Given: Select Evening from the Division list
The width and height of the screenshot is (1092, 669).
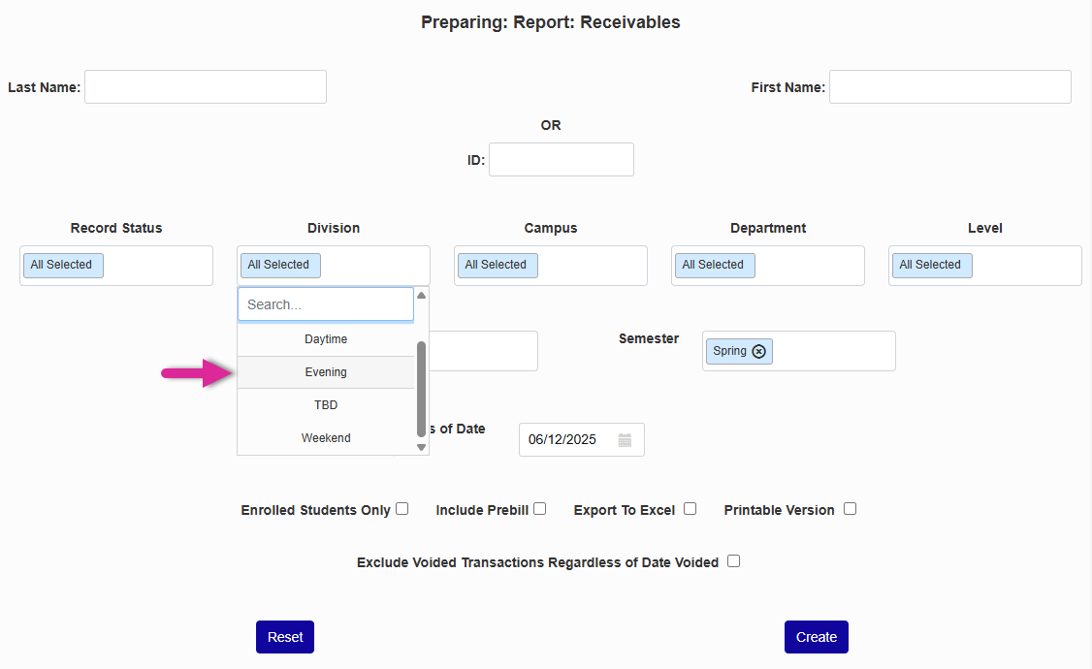Looking at the screenshot, I should tap(326, 372).
